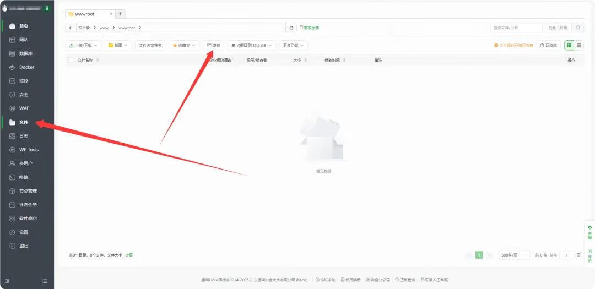Add a new tab with plus
The height and width of the screenshot is (289, 595).
(x=120, y=14)
